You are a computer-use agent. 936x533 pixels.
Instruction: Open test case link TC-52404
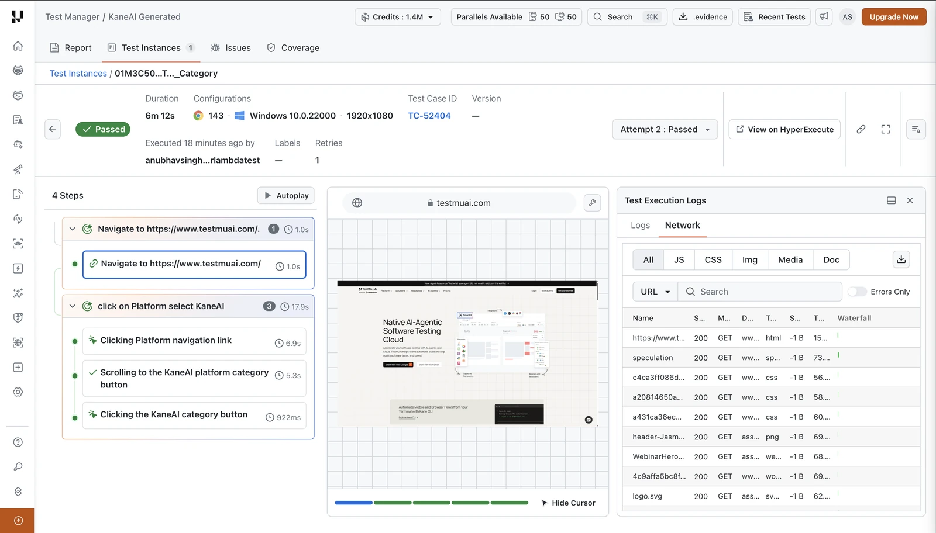coord(429,116)
